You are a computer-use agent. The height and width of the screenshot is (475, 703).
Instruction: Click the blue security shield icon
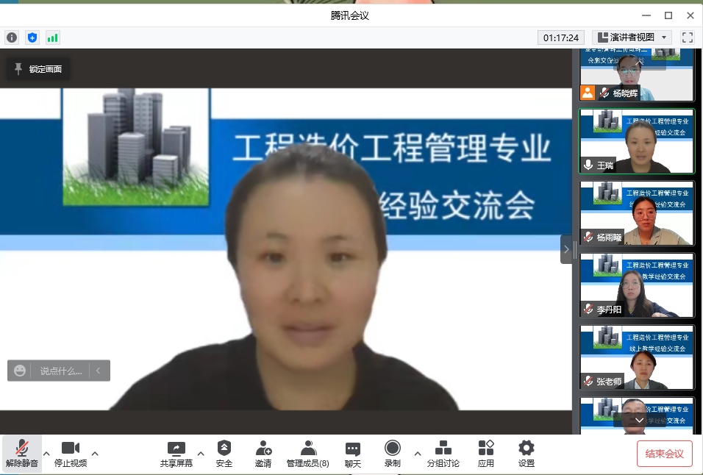(32, 37)
